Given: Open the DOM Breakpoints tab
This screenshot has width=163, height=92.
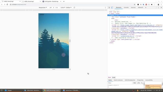Looking at the screenshot, I should pyautogui.click(x=130, y=80).
